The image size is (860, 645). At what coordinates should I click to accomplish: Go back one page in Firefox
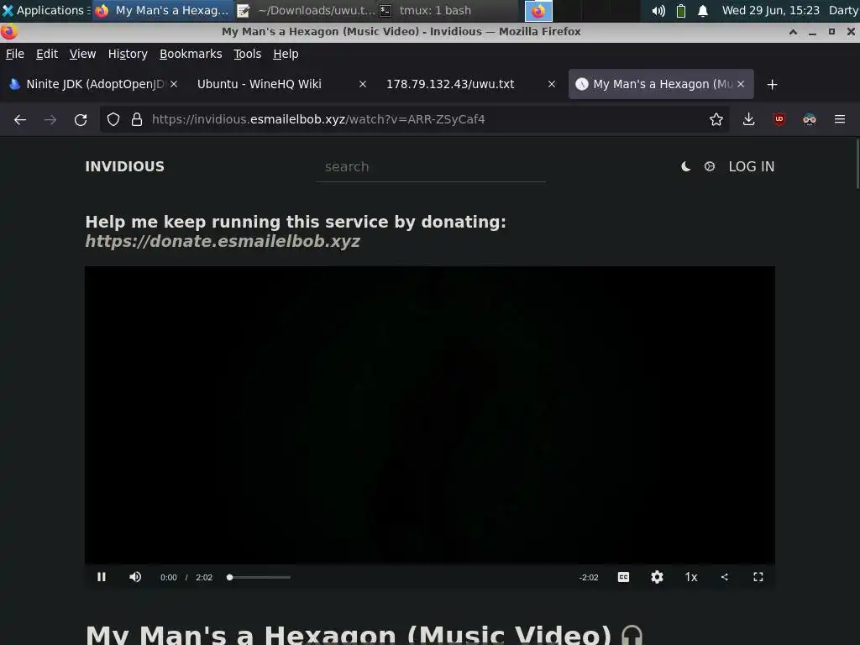tap(20, 119)
